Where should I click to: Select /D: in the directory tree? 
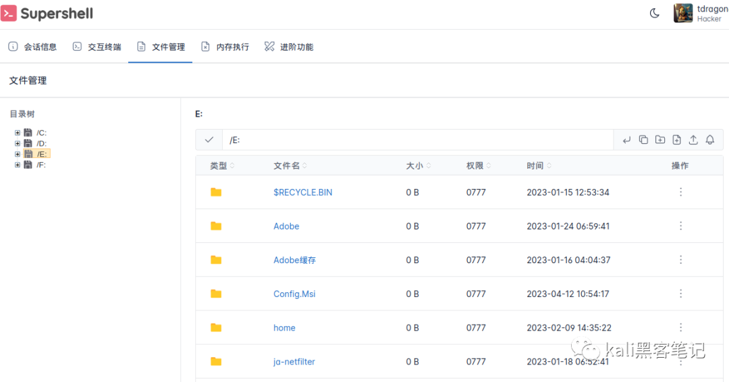[x=41, y=143]
